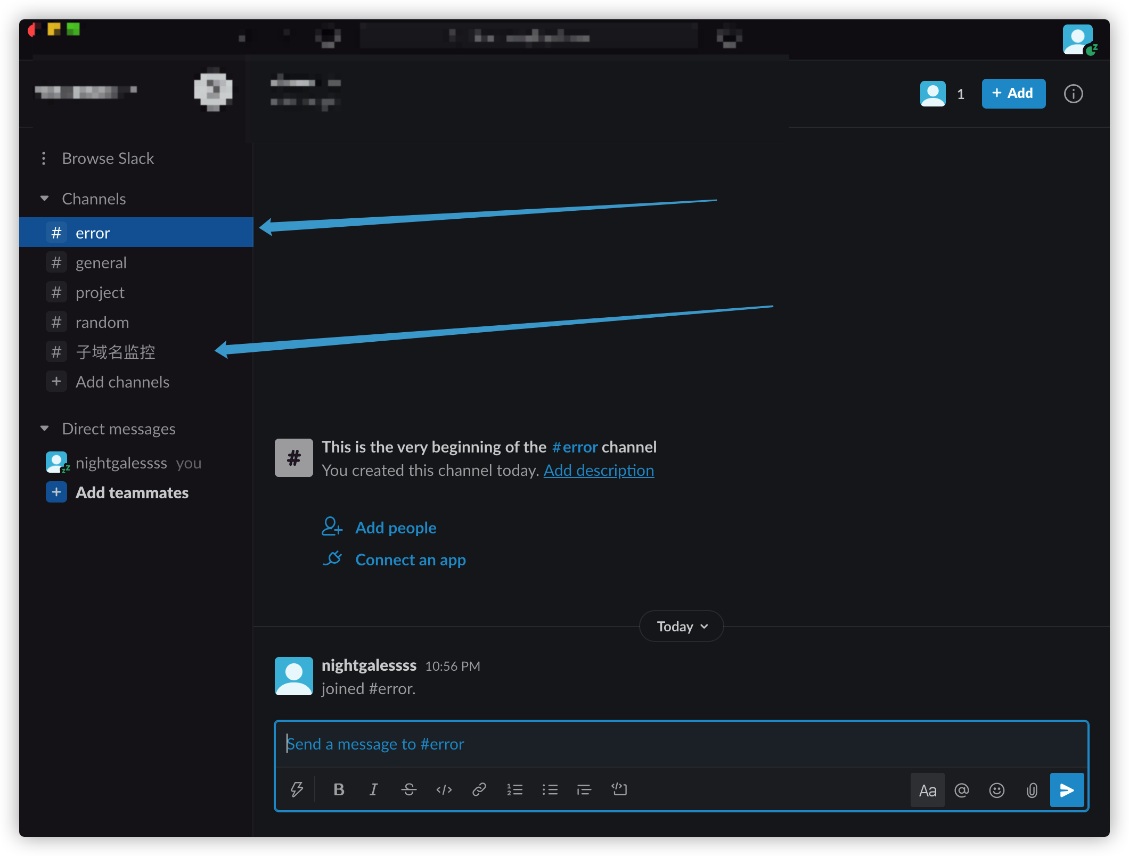This screenshot has width=1129, height=856.
Task: Open channel details info icon
Action: 1073,94
